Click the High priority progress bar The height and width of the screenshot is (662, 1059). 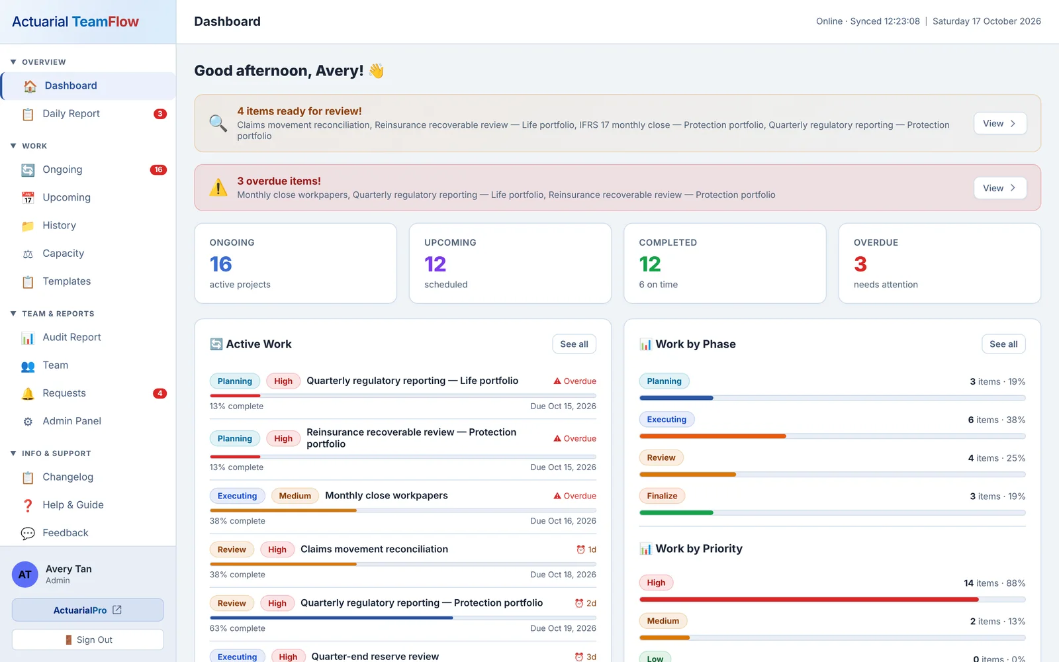pos(833,600)
